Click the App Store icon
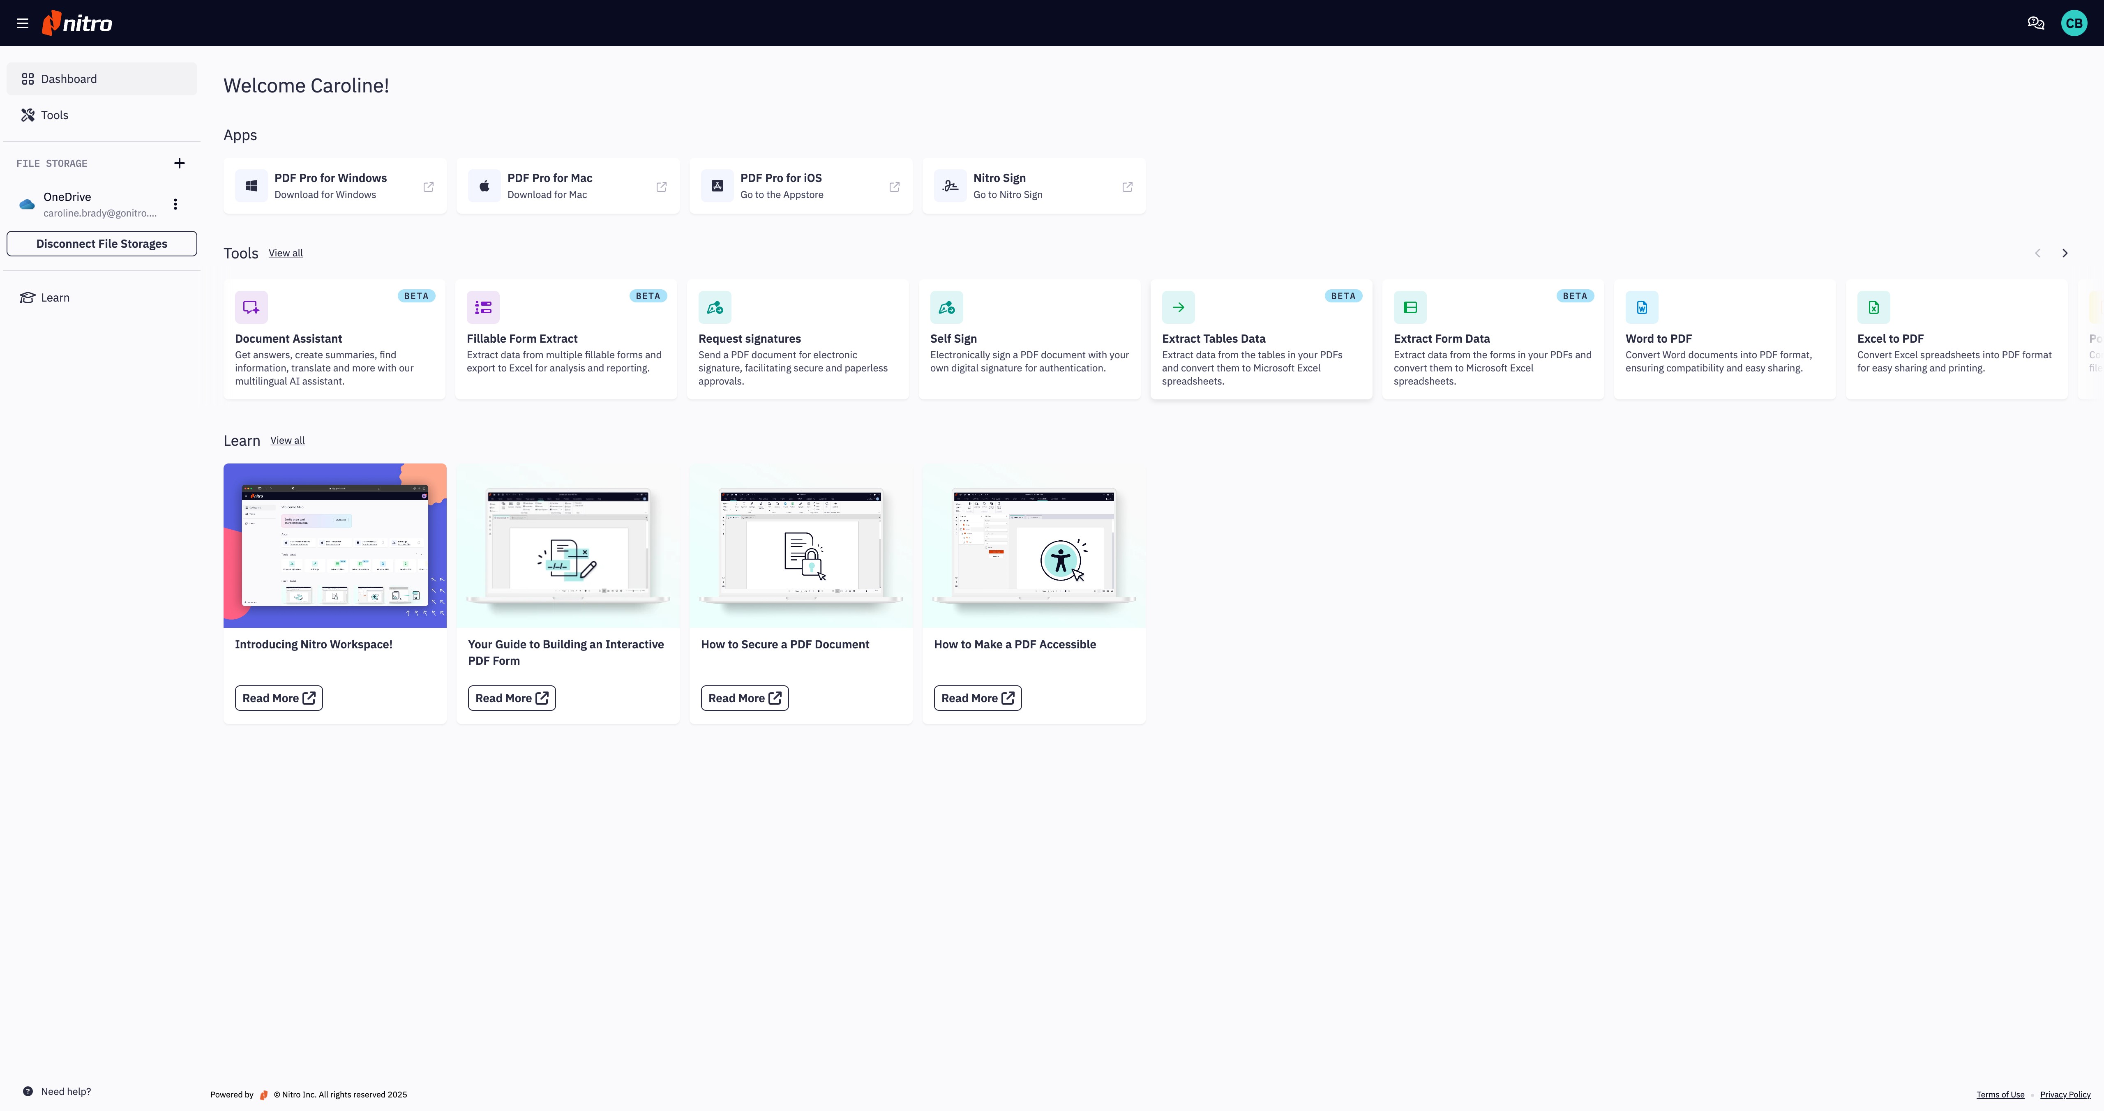The width and height of the screenshot is (2104, 1111). pos(717,186)
